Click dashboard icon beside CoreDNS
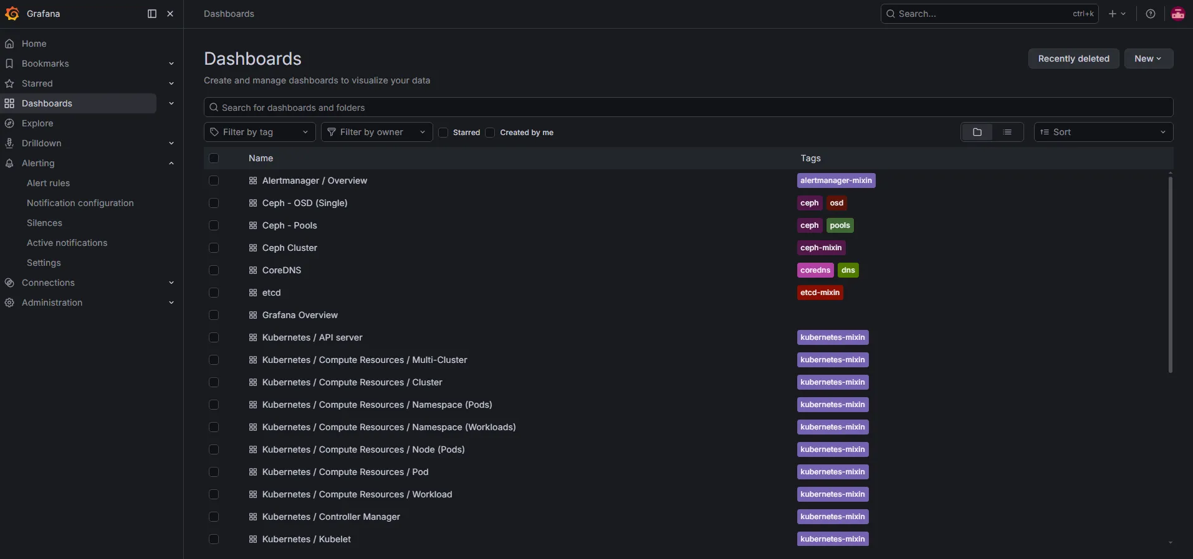This screenshot has height=559, width=1193. click(x=253, y=270)
